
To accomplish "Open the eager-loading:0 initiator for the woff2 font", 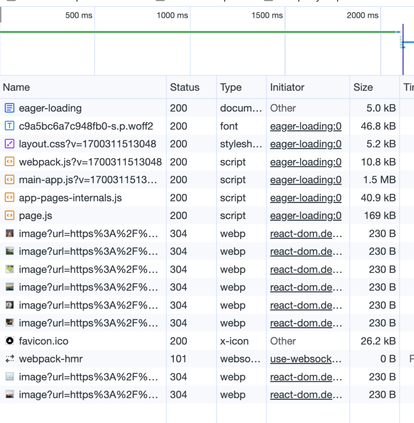I will (306, 126).
